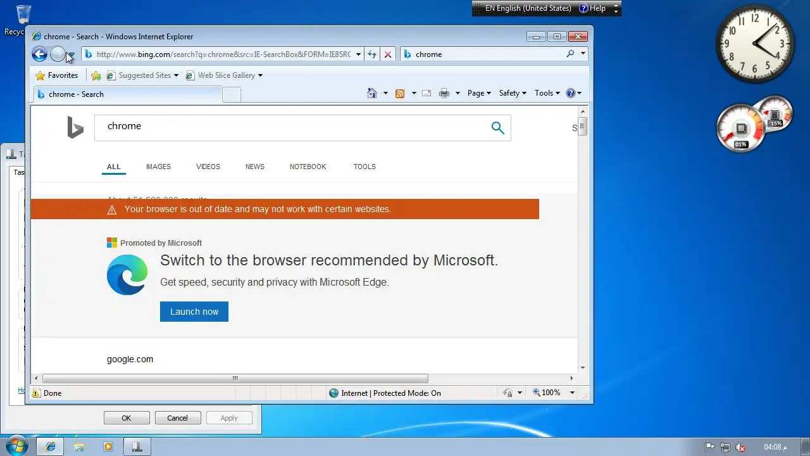Expand the Web Slice Gallery dropdown arrow
Image resolution: width=810 pixels, height=456 pixels.
tap(260, 75)
